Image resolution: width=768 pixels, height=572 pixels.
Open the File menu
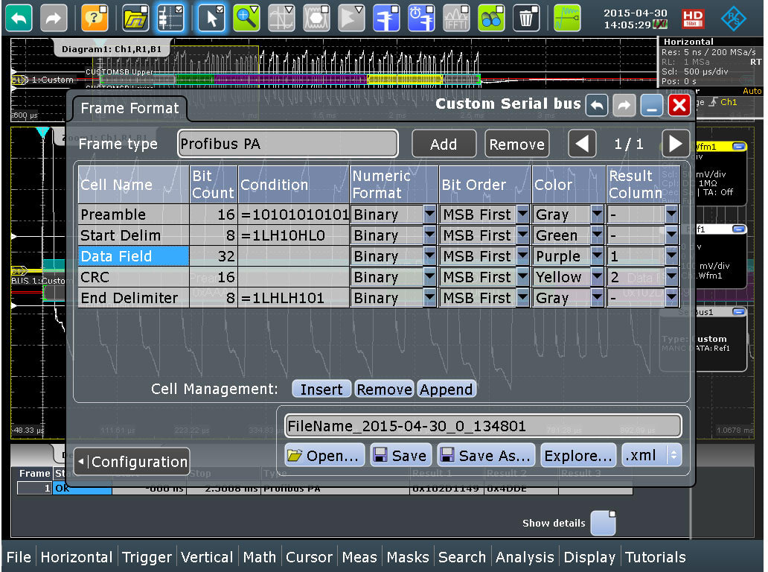click(19, 557)
